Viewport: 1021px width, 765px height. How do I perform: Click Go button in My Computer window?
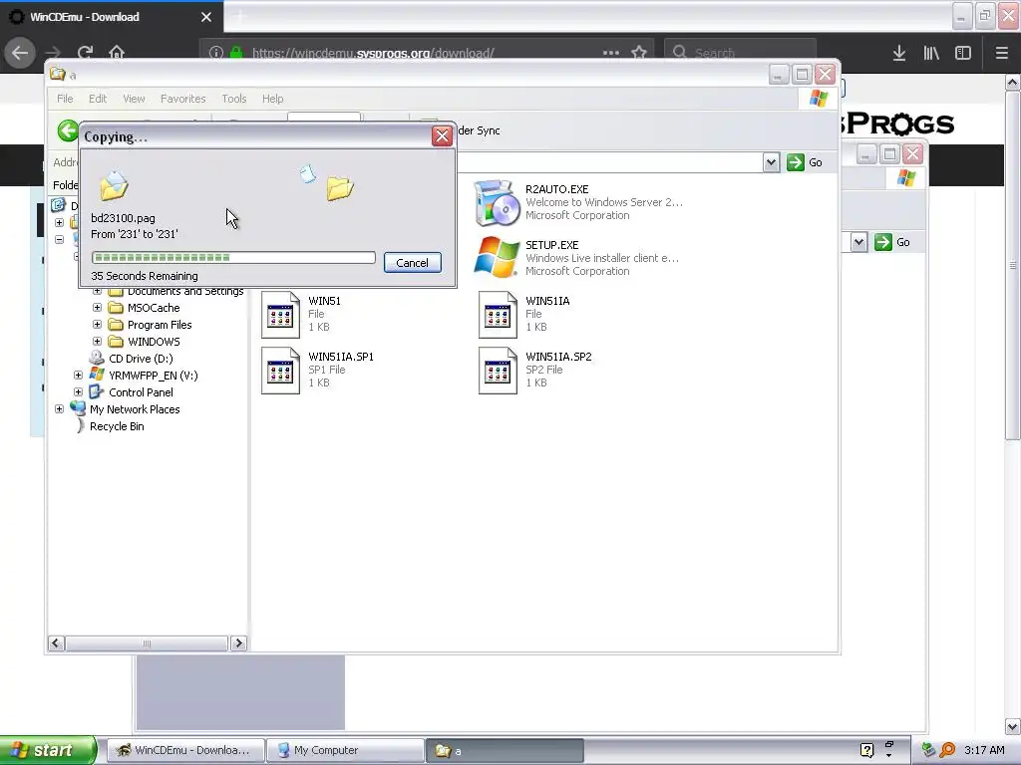[x=892, y=242]
